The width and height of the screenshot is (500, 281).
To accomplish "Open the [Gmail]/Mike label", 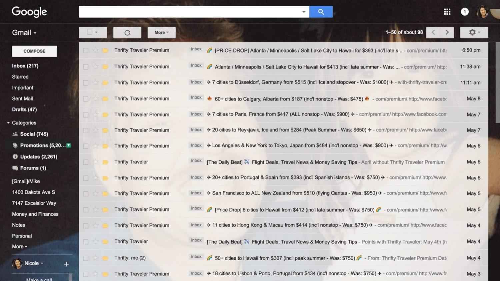I will coord(26,181).
